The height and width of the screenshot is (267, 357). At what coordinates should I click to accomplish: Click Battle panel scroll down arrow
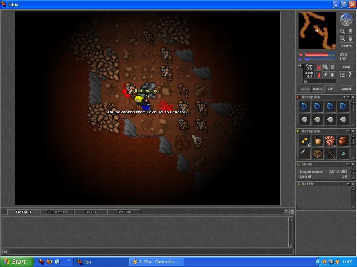pyautogui.click(x=353, y=207)
